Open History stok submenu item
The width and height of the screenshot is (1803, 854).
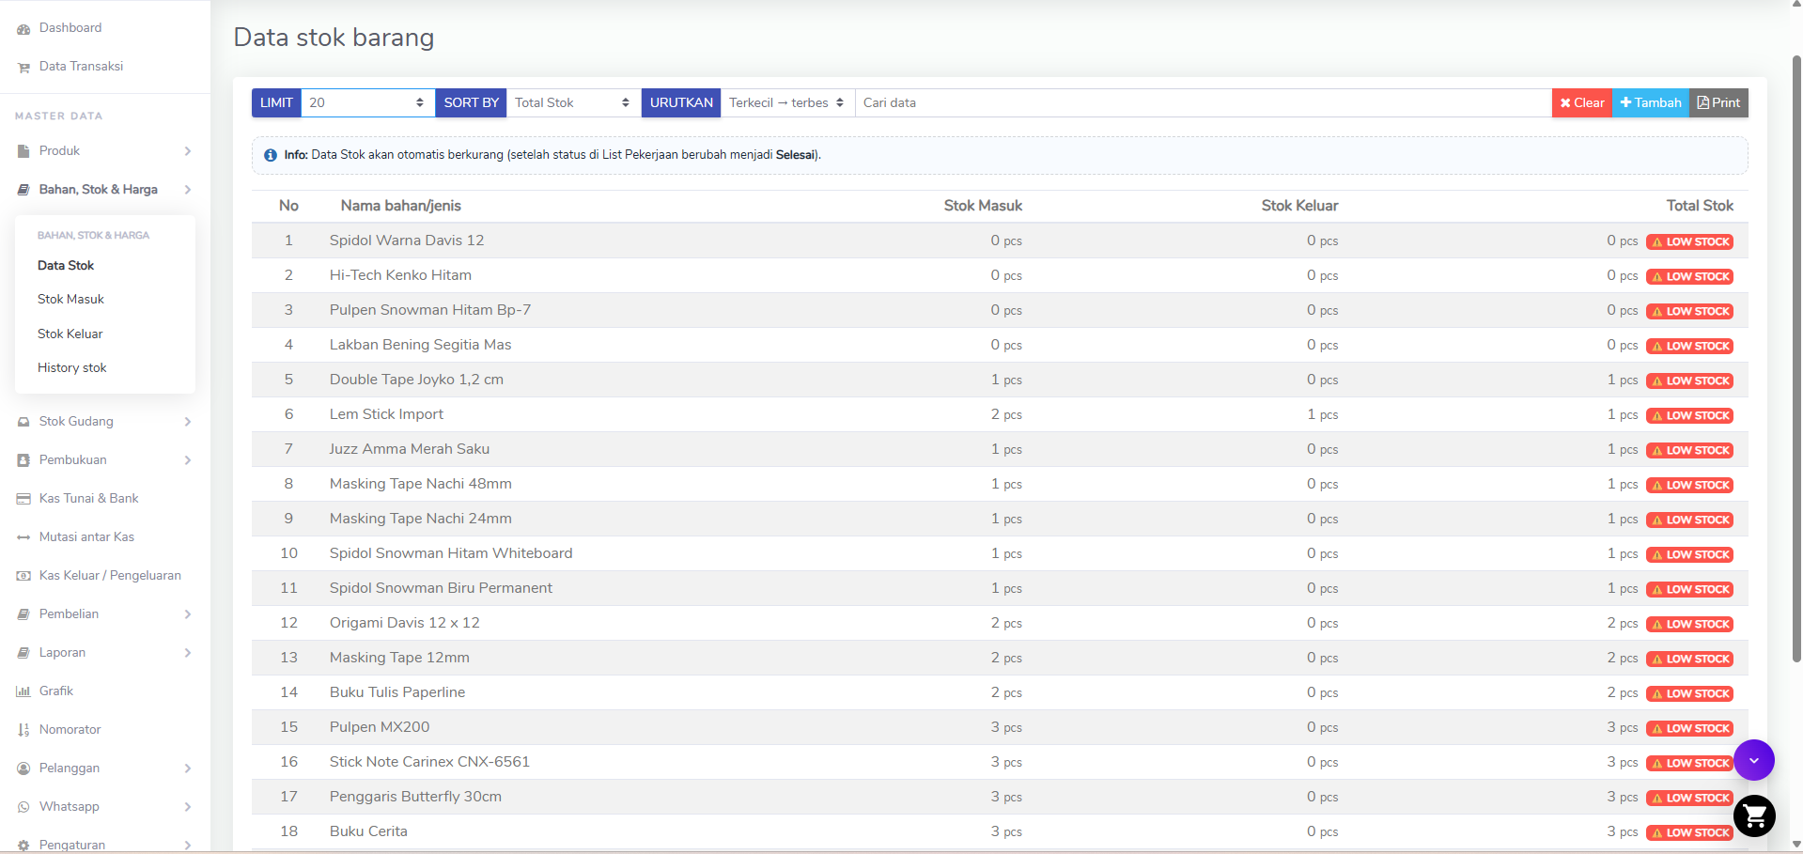point(72,368)
